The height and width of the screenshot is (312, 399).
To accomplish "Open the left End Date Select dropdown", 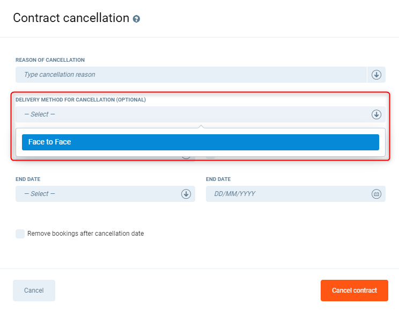I will (97, 194).
